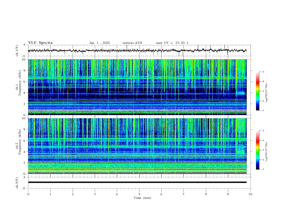282x218 pixels.
Task: Click time axis tick label "9"
Action: pos(228,194)
